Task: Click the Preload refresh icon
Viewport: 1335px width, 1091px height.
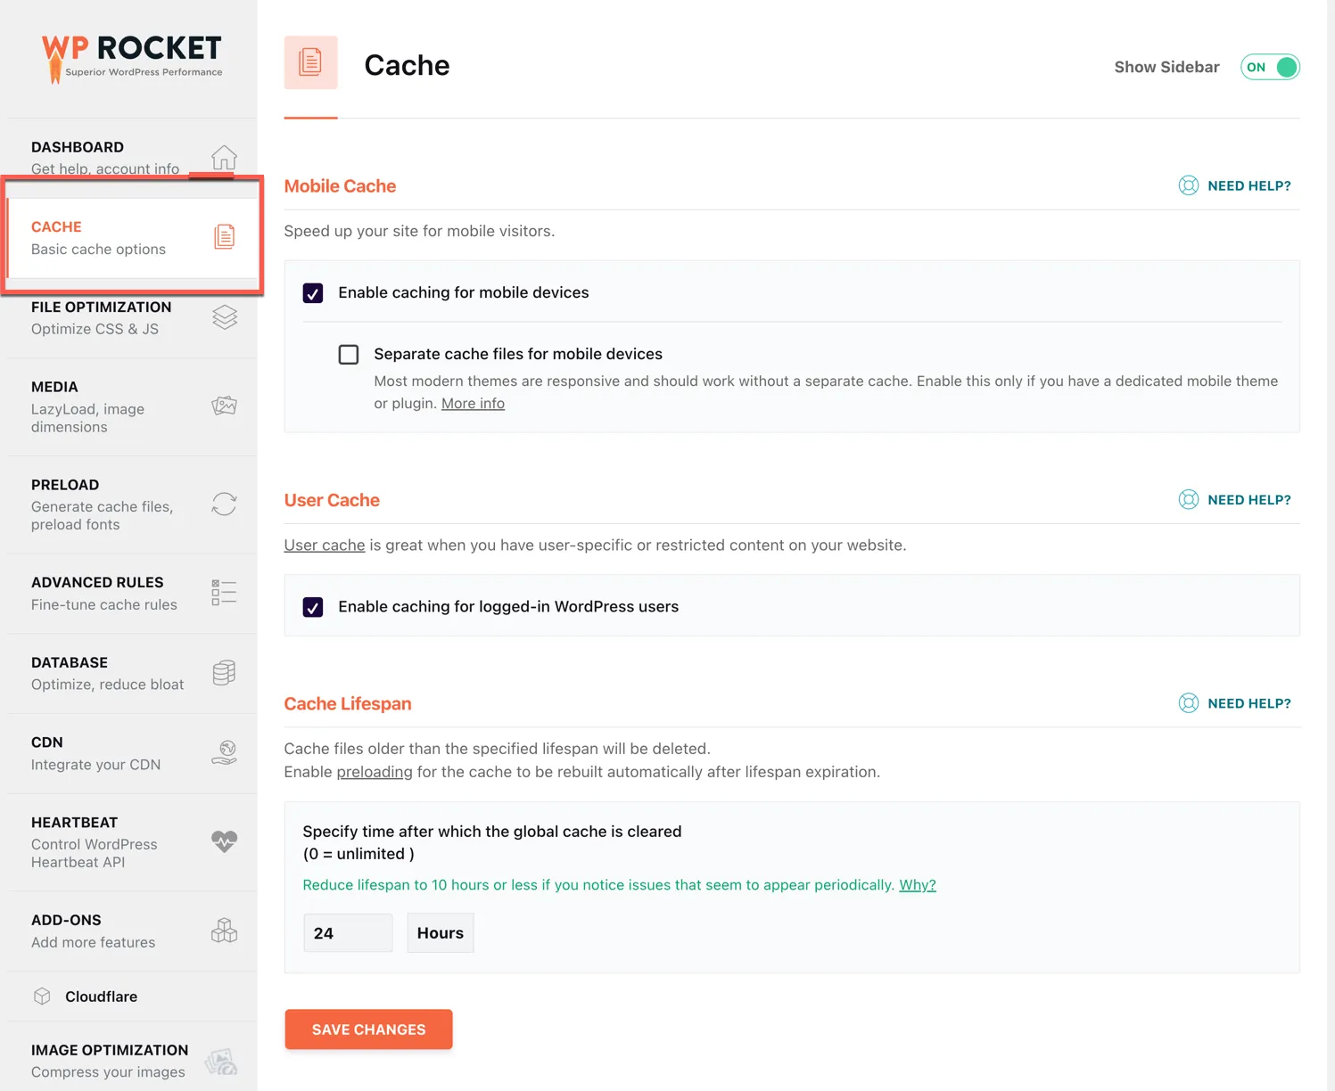Action: click(x=224, y=504)
